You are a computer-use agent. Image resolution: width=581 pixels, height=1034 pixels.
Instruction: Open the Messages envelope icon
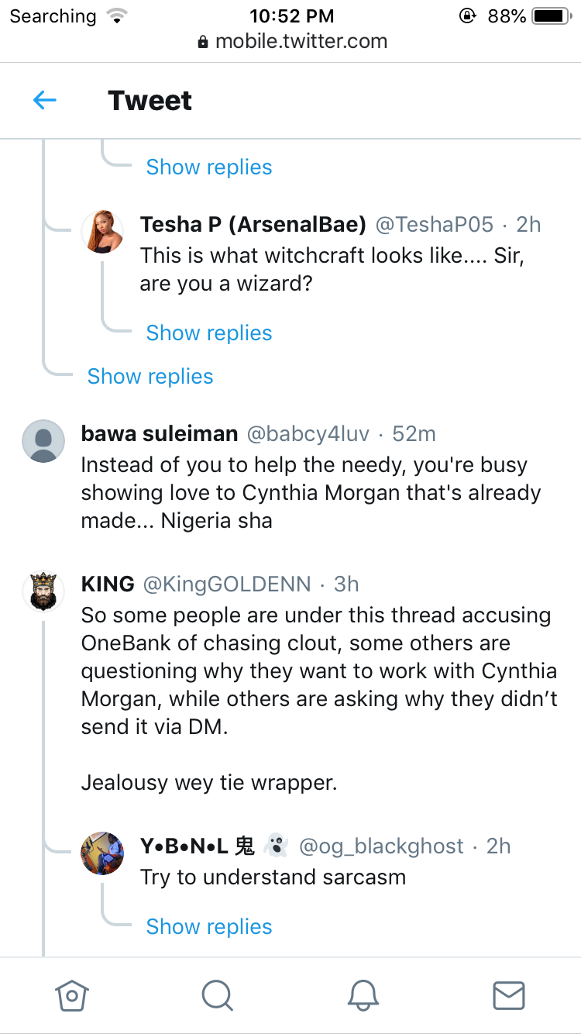click(x=508, y=994)
